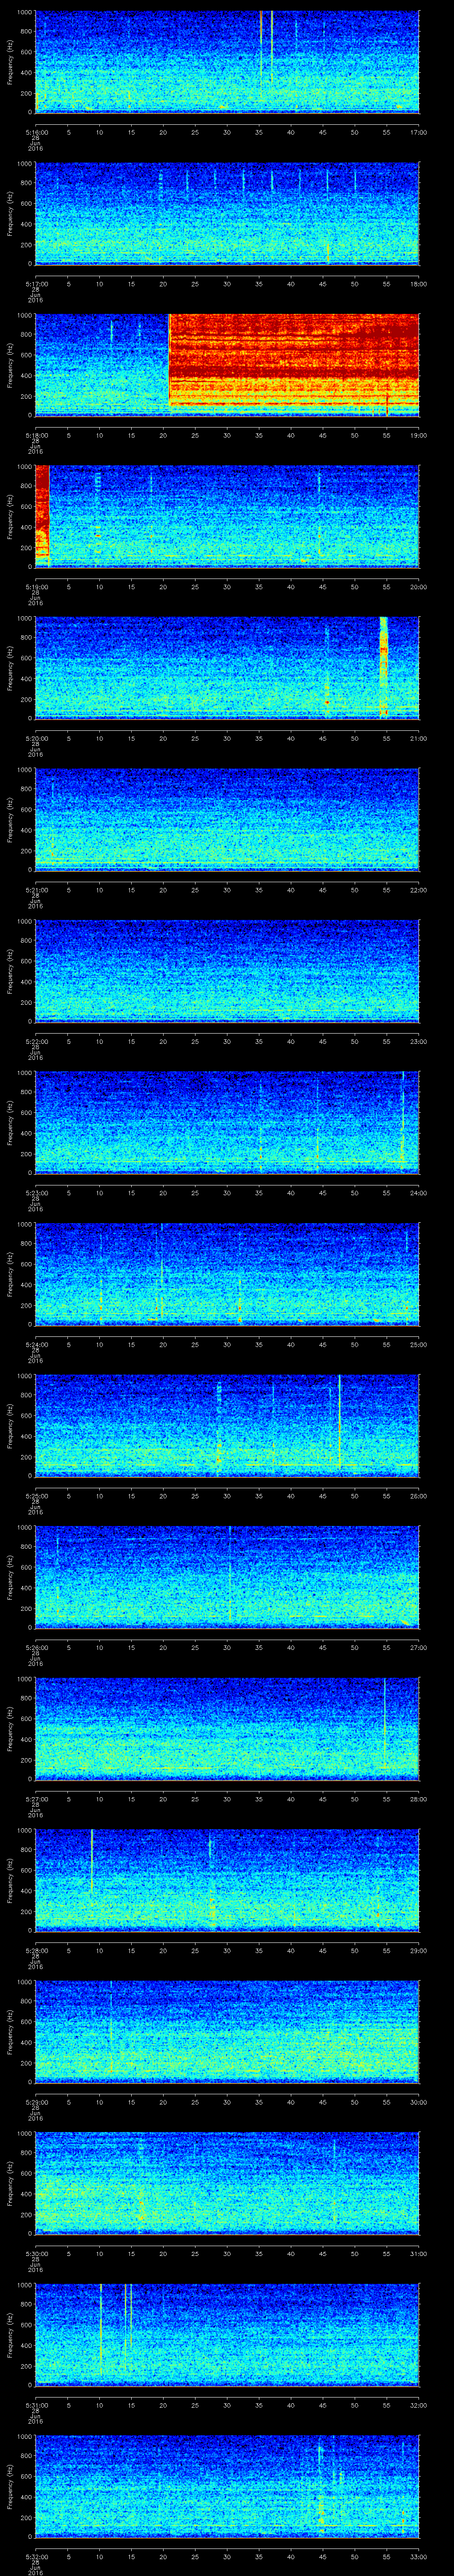
Task: Click the 5:24:00 start time label
Action: click(36, 1345)
